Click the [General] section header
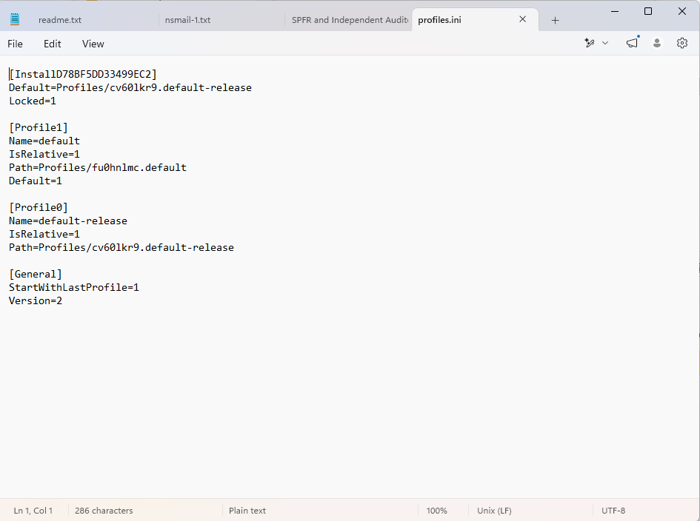700x521 pixels. (x=36, y=275)
